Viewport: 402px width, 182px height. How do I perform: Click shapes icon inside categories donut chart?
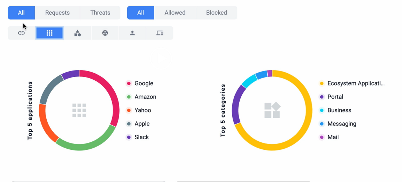[x=272, y=110]
